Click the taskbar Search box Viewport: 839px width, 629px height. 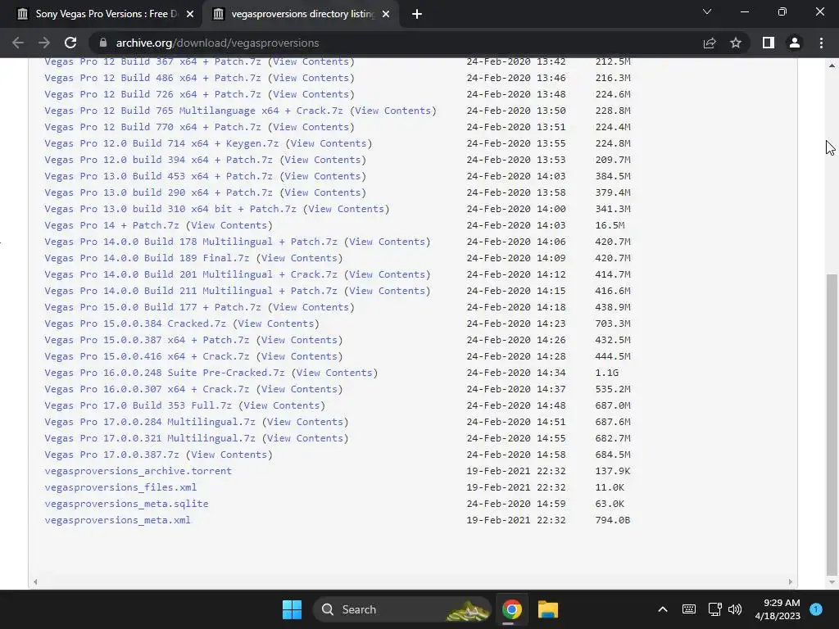pyautogui.click(x=402, y=609)
